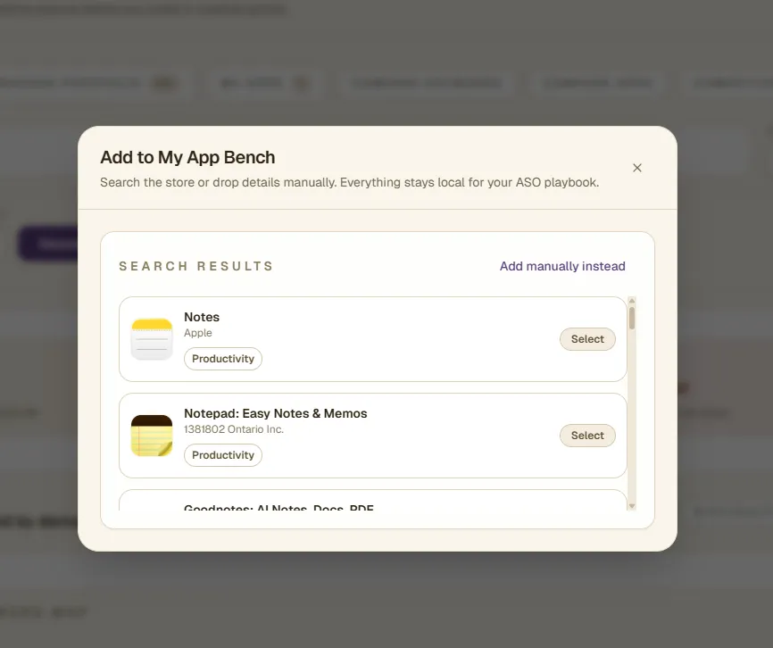The width and height of the screenshot is (773, 648).
Task: Click the Notepad yellow legal pad icon
Action: (152, 436)
